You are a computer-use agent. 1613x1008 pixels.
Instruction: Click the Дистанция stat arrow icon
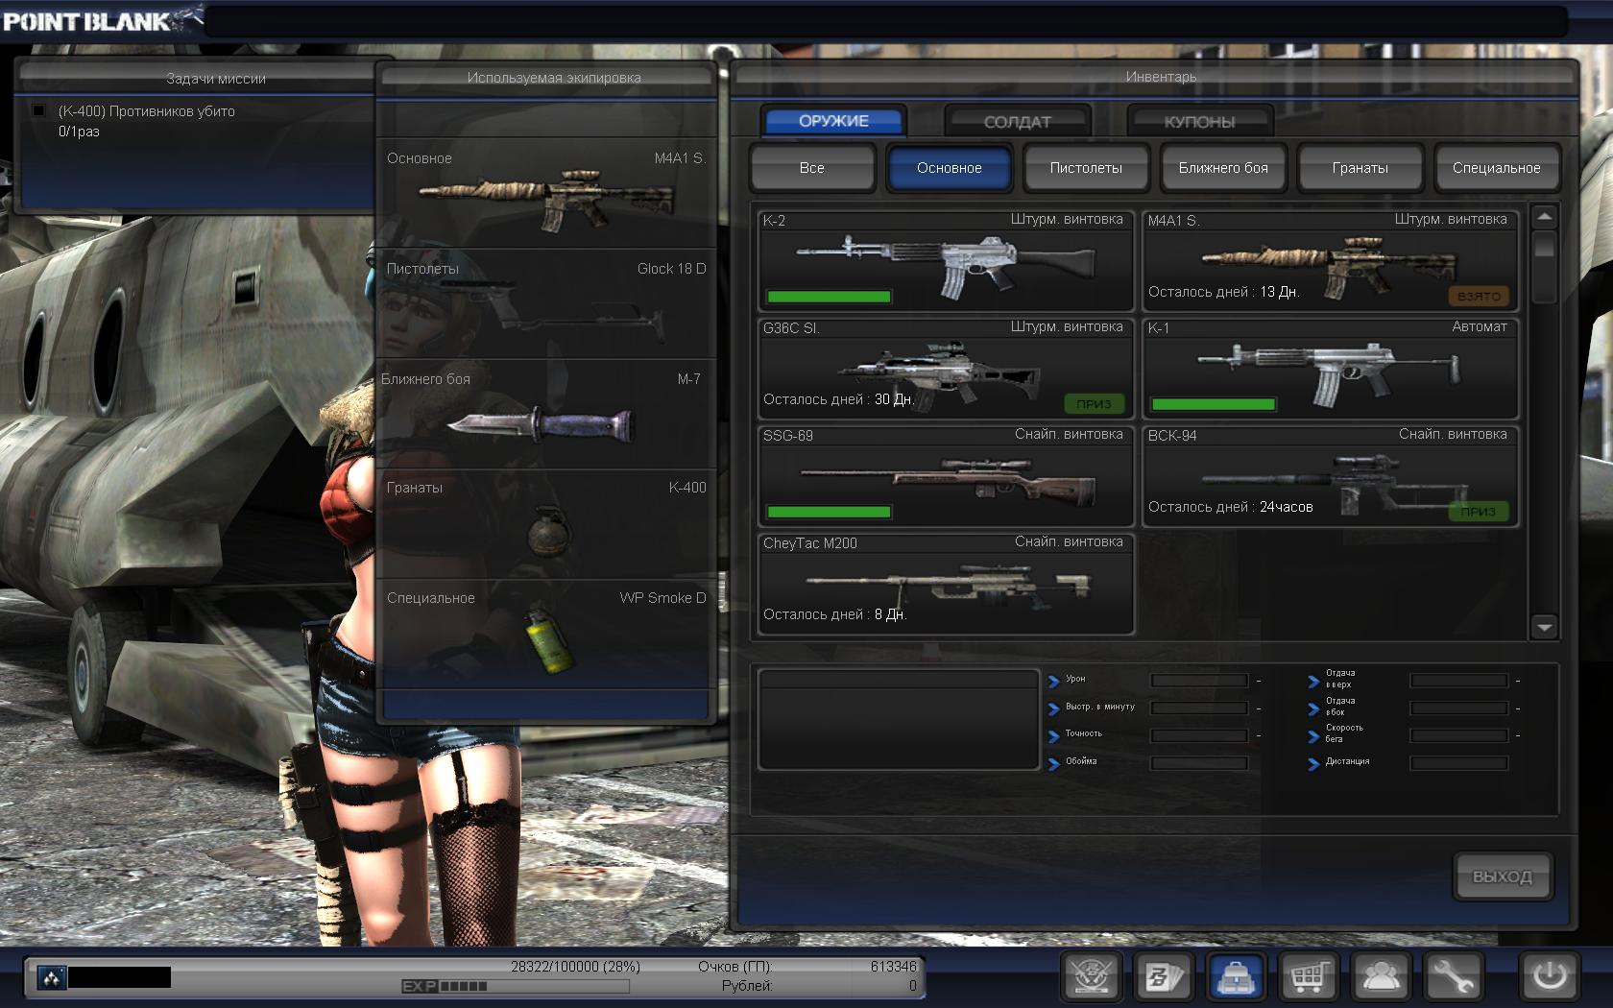point(1313,763)
